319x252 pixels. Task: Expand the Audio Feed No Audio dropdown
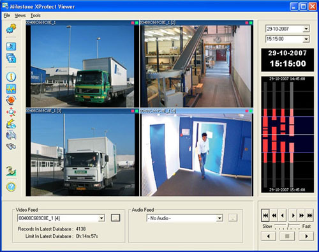click(x=219, y=218)
